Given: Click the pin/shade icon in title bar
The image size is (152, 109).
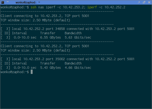Looking at the screenshot, I should tap(139, 2).
